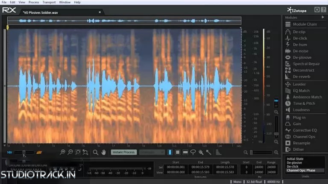The image size is (328, 184).
Task: Select the Magic Wand tool
Action: 208,152
